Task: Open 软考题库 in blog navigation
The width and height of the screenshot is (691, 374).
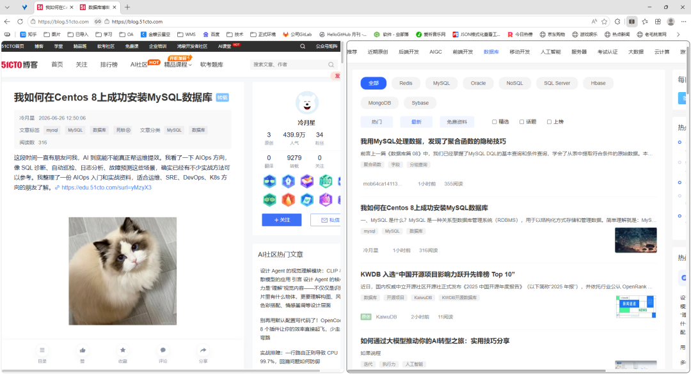Action: coord(212,65)
